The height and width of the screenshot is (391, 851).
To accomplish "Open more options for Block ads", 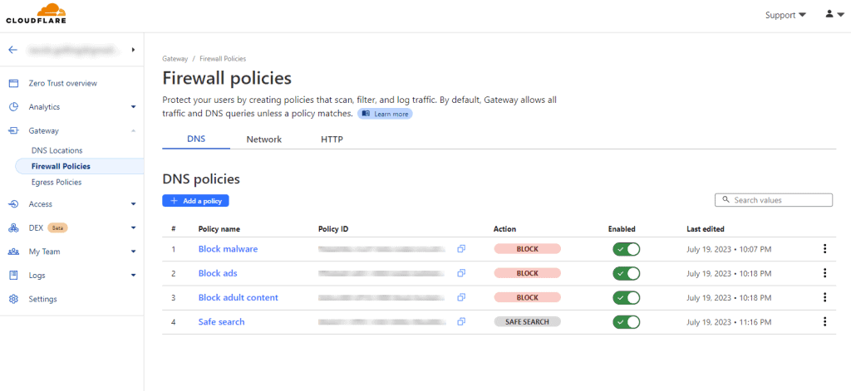I will [824, 273].
